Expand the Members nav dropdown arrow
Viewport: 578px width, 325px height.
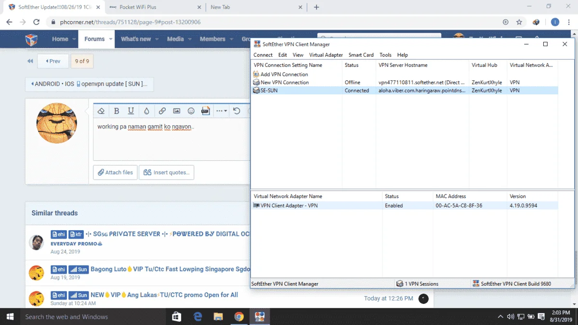(x=231, y=39)
